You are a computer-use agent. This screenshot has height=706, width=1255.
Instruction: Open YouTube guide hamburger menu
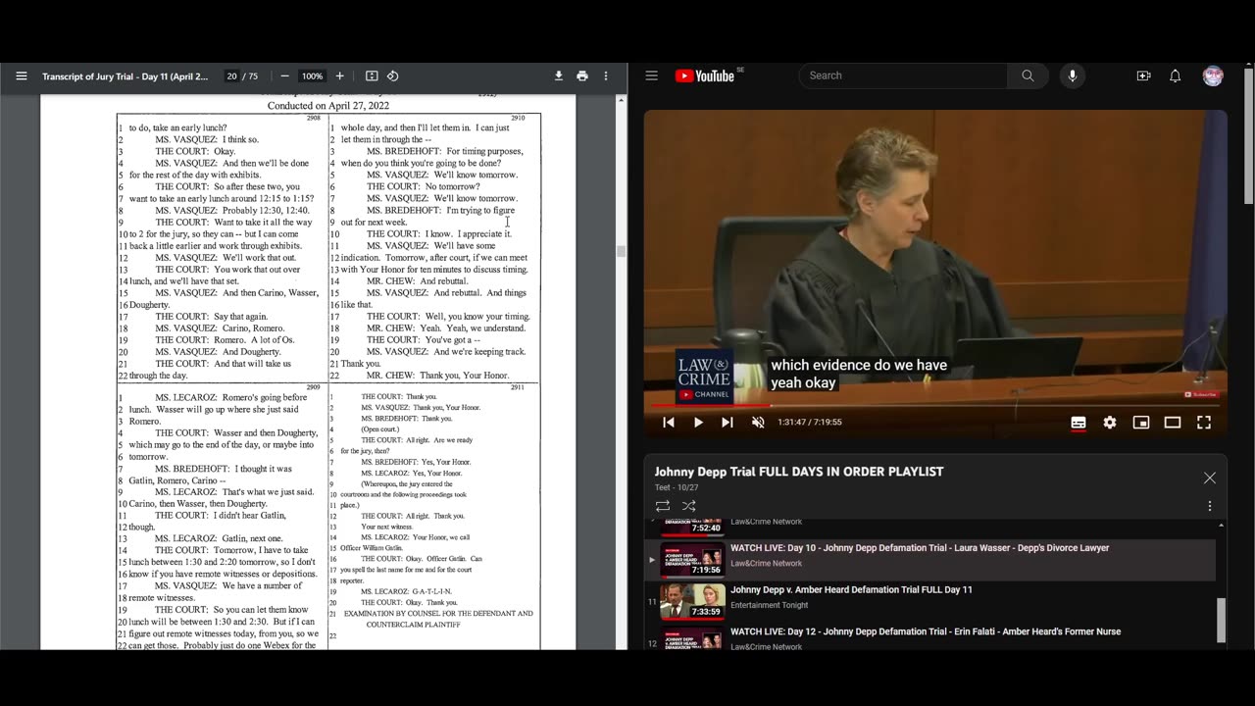coord(651,76)
